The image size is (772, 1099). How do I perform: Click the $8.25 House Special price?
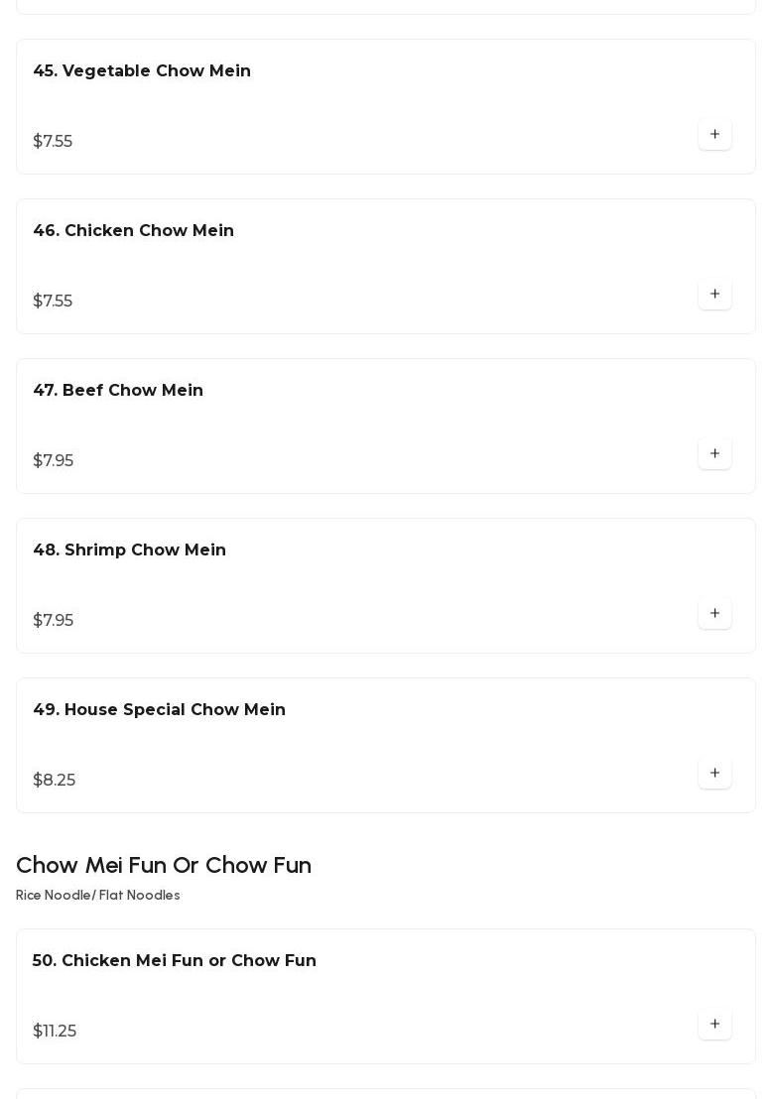click(55, 781)
